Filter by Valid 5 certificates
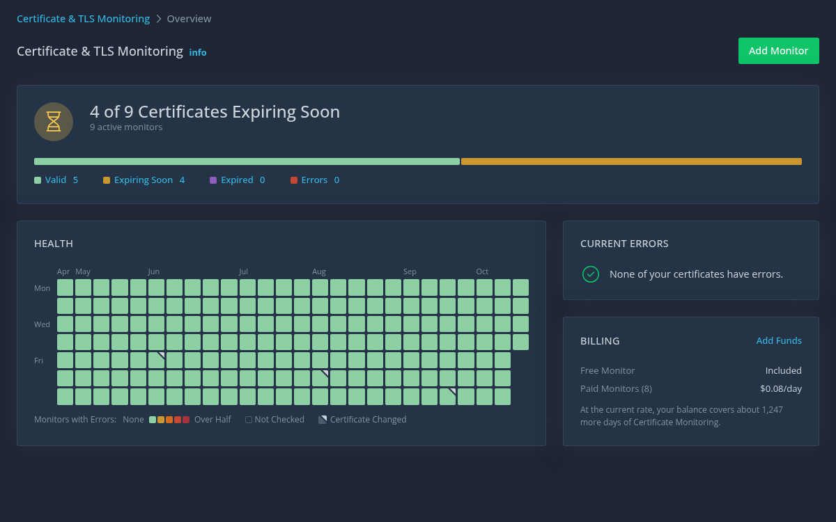This screenshot has width=836, height=522. [x=56, y=180]
